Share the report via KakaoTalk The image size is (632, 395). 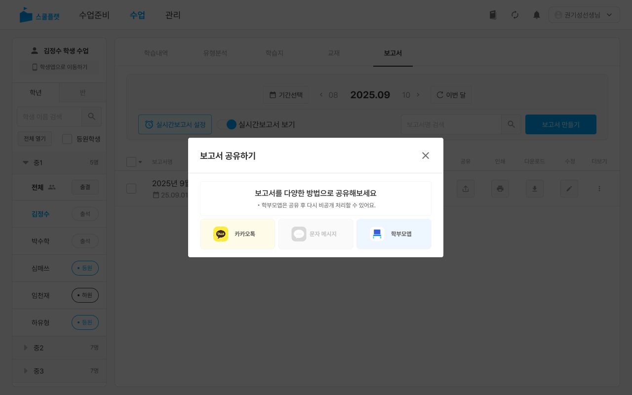pyautogui.click(x=237, y=234)
